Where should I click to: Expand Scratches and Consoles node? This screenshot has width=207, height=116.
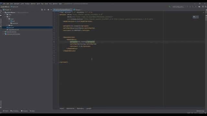pos(4,34)
